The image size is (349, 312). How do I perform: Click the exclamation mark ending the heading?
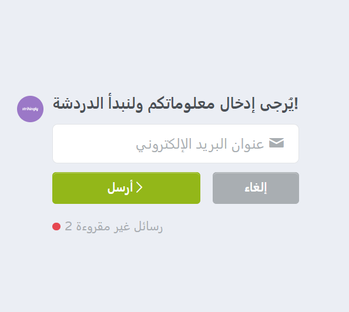[296, 103]
